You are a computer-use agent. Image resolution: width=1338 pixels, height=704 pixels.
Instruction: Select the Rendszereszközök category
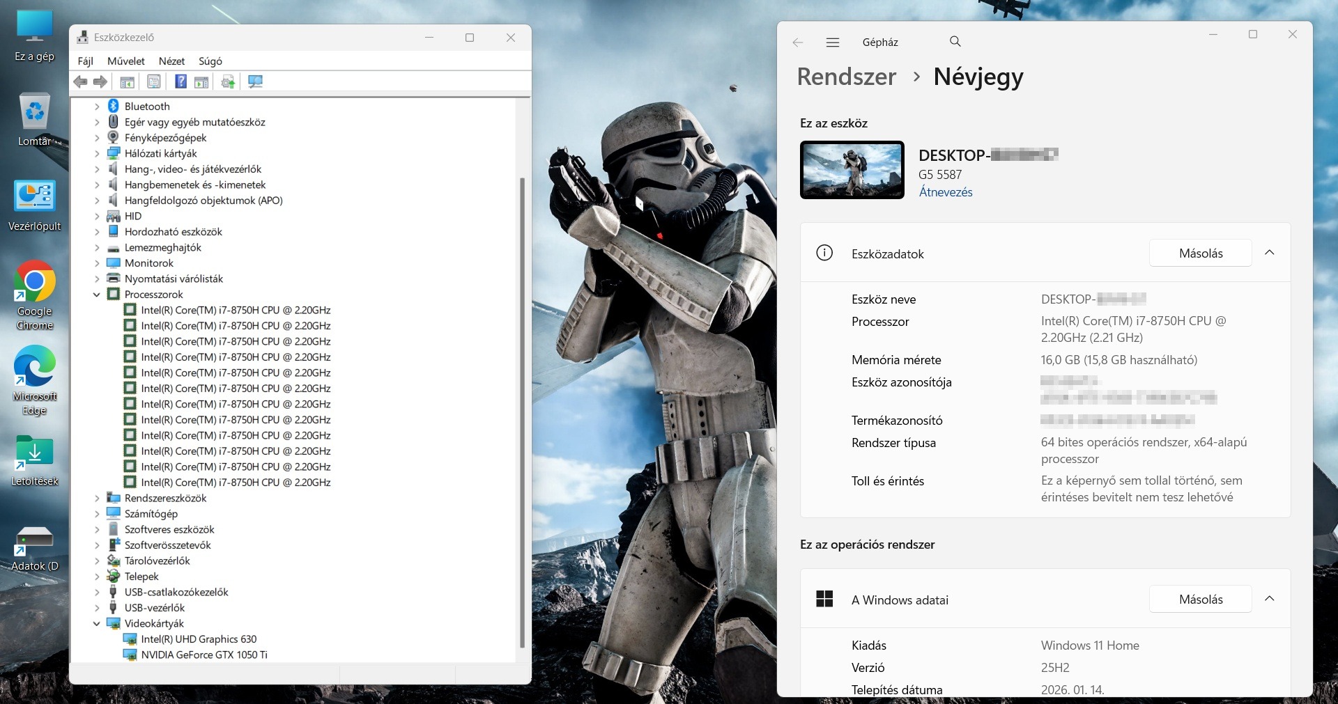166,499
